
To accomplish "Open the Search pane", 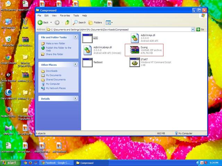I will 79,22.
